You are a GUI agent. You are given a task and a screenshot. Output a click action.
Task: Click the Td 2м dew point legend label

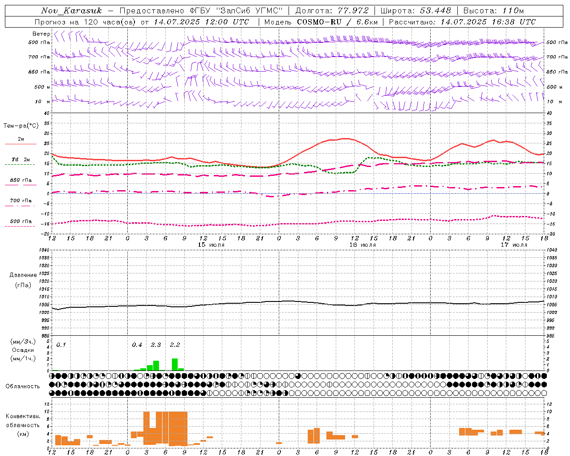[x=21, y=159]
